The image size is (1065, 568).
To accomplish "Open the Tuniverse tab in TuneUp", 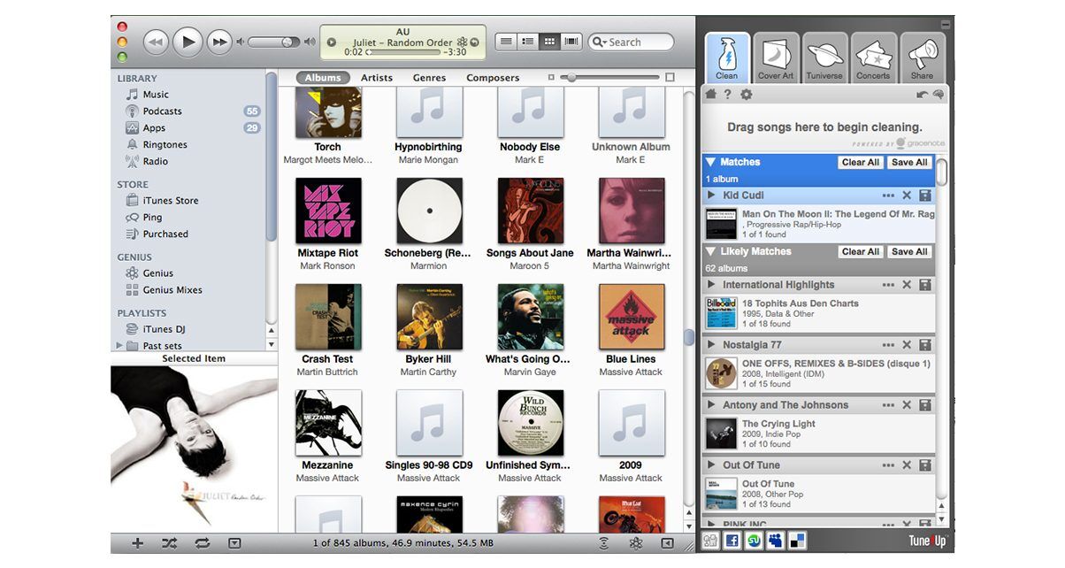I will (824, 58).
